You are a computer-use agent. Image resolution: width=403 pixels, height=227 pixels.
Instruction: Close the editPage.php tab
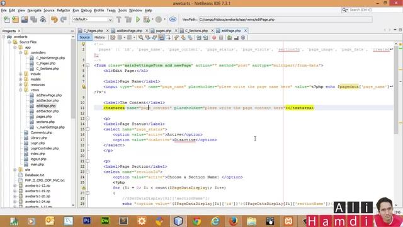(246, 31)
